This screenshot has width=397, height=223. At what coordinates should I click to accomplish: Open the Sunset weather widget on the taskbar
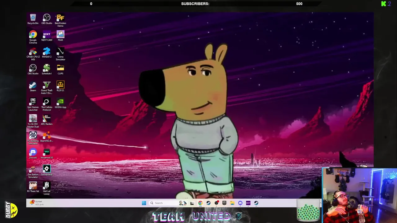coord(36,203)
